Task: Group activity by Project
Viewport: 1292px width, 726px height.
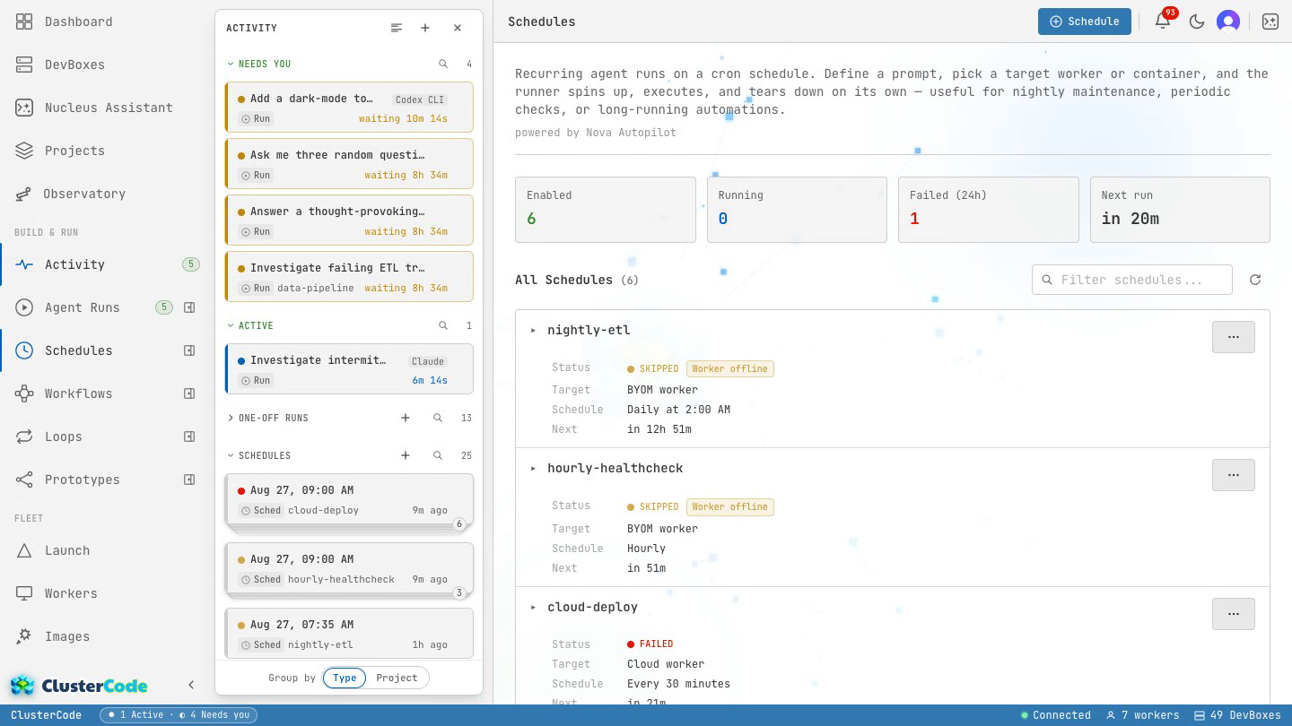Action: coord(397,678)
